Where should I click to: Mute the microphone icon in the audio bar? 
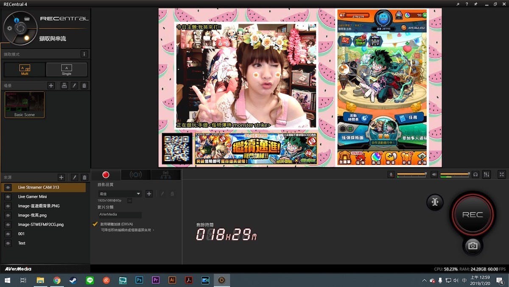pos(392,174)
